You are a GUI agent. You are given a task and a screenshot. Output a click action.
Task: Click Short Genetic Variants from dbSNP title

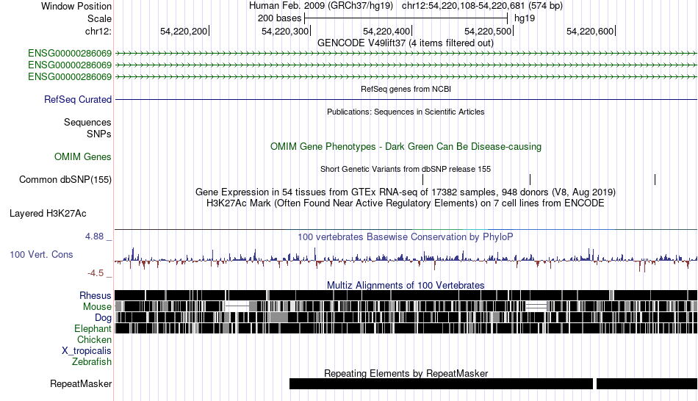406,169
